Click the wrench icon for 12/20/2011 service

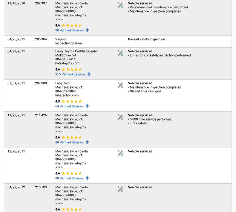(120, 153)
